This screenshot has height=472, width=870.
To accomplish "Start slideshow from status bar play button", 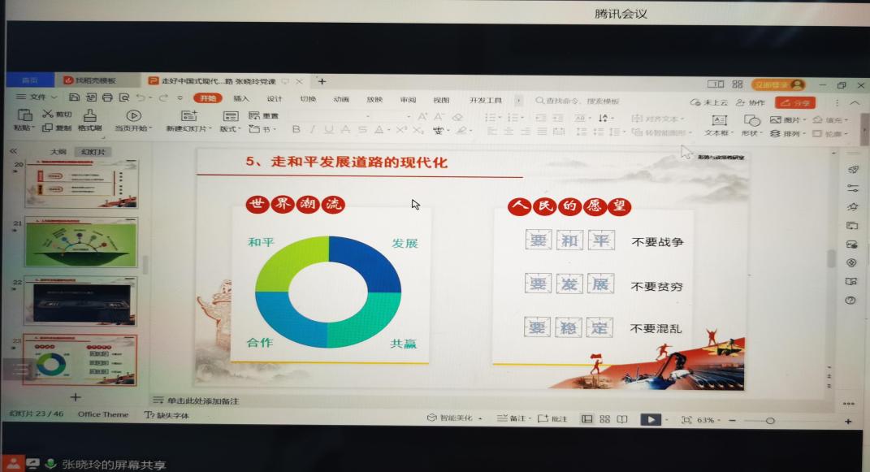I will [650, 419].
